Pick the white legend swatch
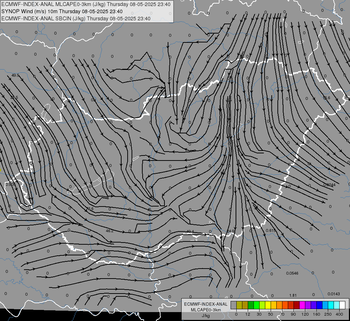Screen dimensions: 350x321 [x=342, y=305]
